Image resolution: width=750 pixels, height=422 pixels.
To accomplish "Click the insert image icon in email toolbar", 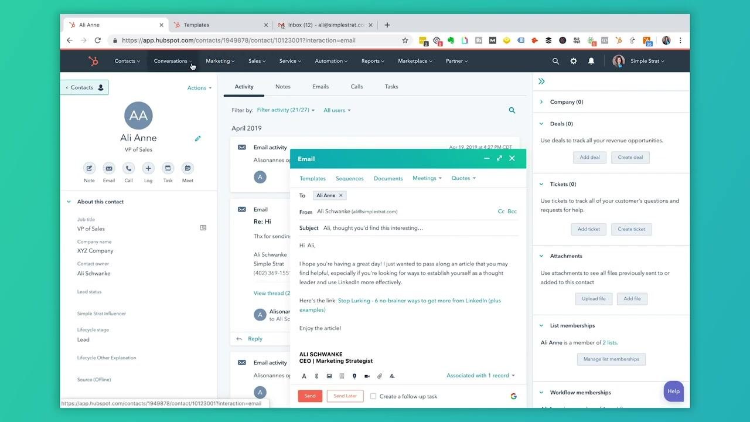I will tap(329, 376).
